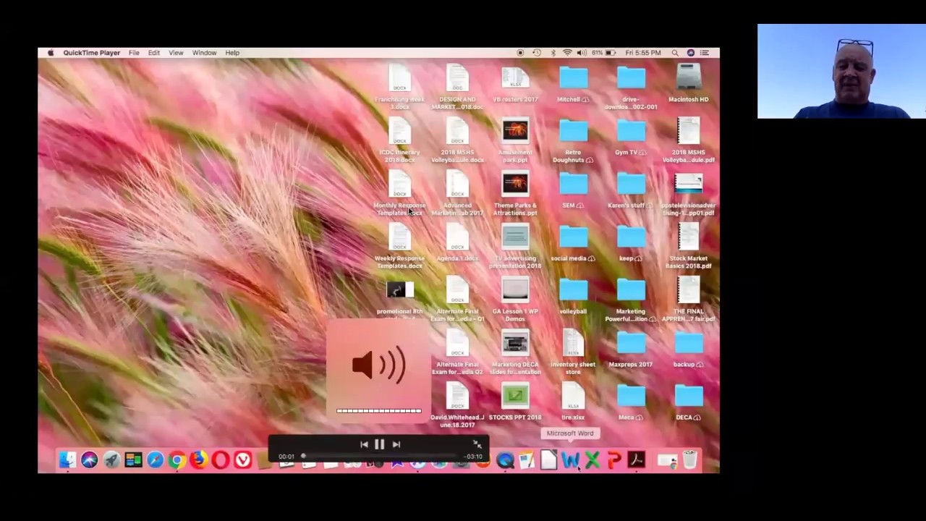Click the QuickTime playback progress bar
Screen dimensions: 926x521
pos(380,457)
